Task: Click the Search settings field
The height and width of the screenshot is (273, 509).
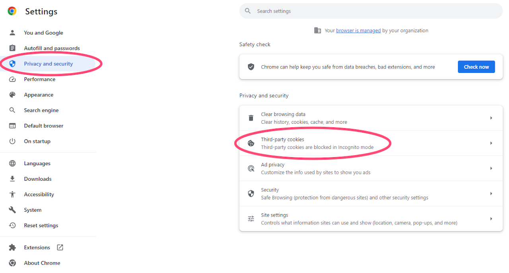Action: click(x=371, y=11)
